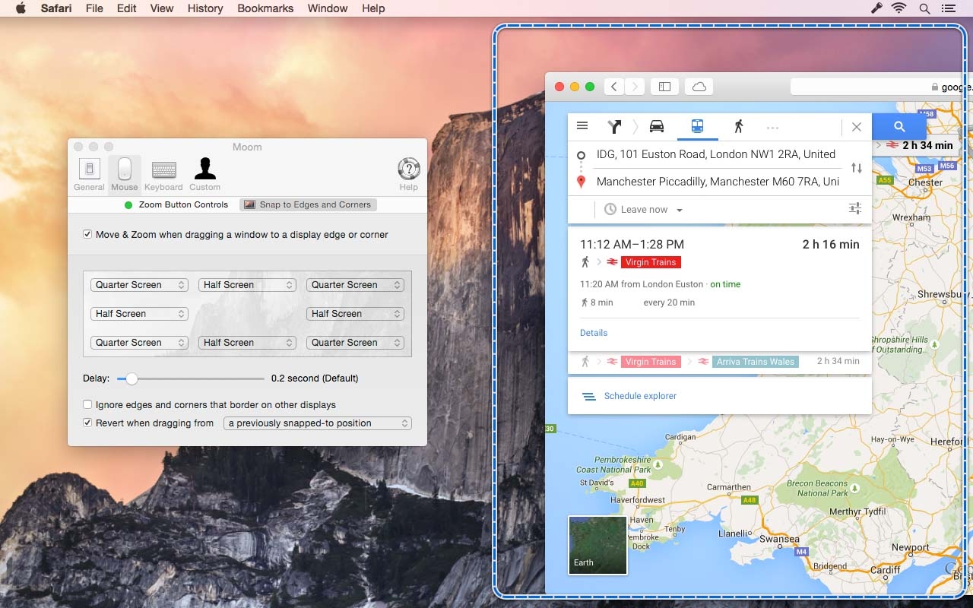
Task: Open route options sliders icon
Action: click(855, 208)
